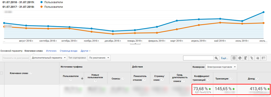
Task: Open help icon next to Ключевое слово
Action: coord(31,73)
